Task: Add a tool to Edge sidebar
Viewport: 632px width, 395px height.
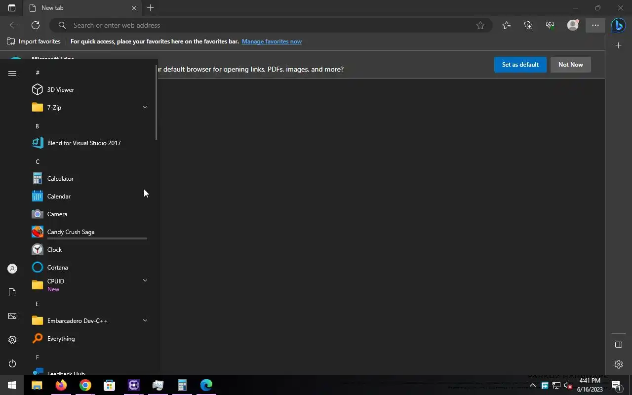Action: click(x=619, y=45)
